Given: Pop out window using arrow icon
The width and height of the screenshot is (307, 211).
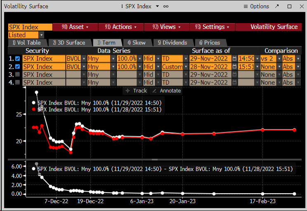Looking at the screenshot, I should point(277,6).
